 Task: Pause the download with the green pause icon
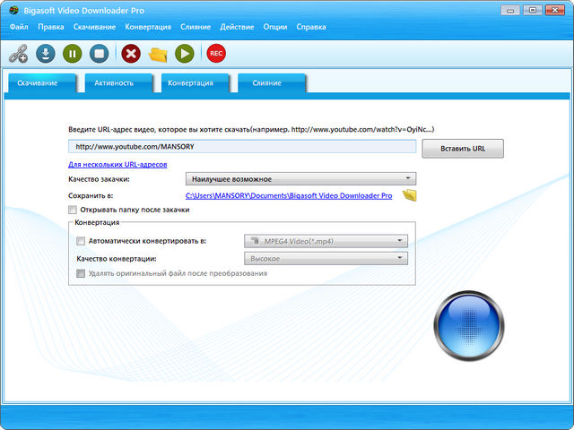(x=73, y=54)
